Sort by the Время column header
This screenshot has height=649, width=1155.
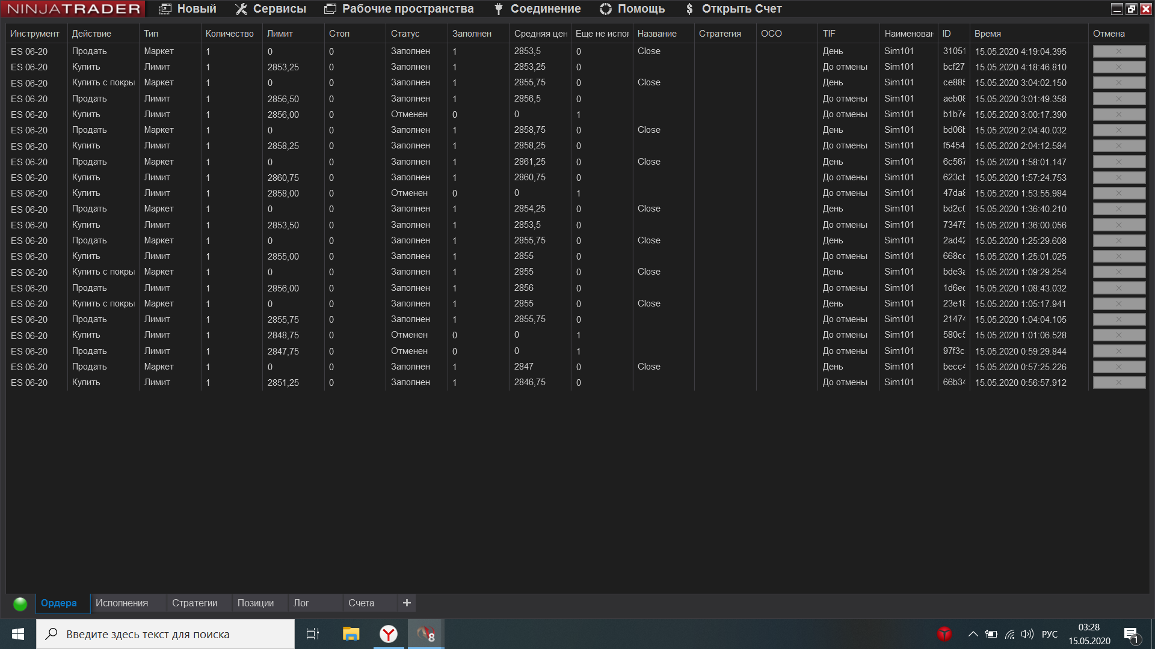coord(987,34)
